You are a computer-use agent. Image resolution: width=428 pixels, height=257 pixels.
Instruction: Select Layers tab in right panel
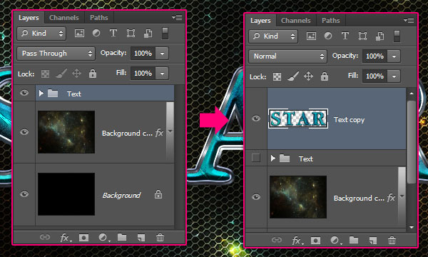[x=260, y=21]
